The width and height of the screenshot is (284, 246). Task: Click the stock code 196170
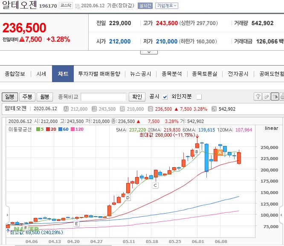pyautogui.click(x=48, y=6)
